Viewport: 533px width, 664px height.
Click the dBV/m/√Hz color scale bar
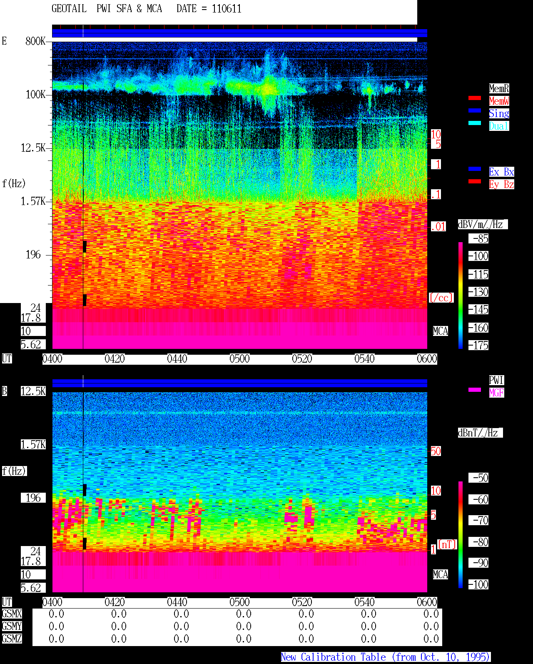coord(461,296)
